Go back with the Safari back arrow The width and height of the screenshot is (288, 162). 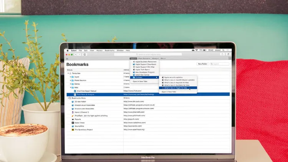[76, 55]
